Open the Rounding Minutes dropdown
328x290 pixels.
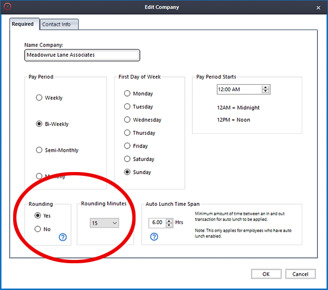coord(105,223)
